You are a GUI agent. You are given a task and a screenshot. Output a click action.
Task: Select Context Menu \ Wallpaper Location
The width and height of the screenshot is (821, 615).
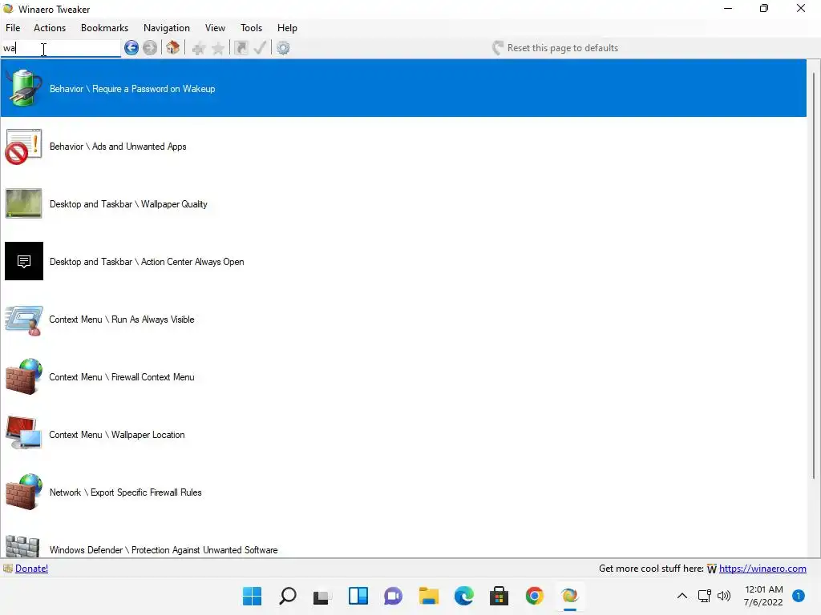[x=403, y=435]
